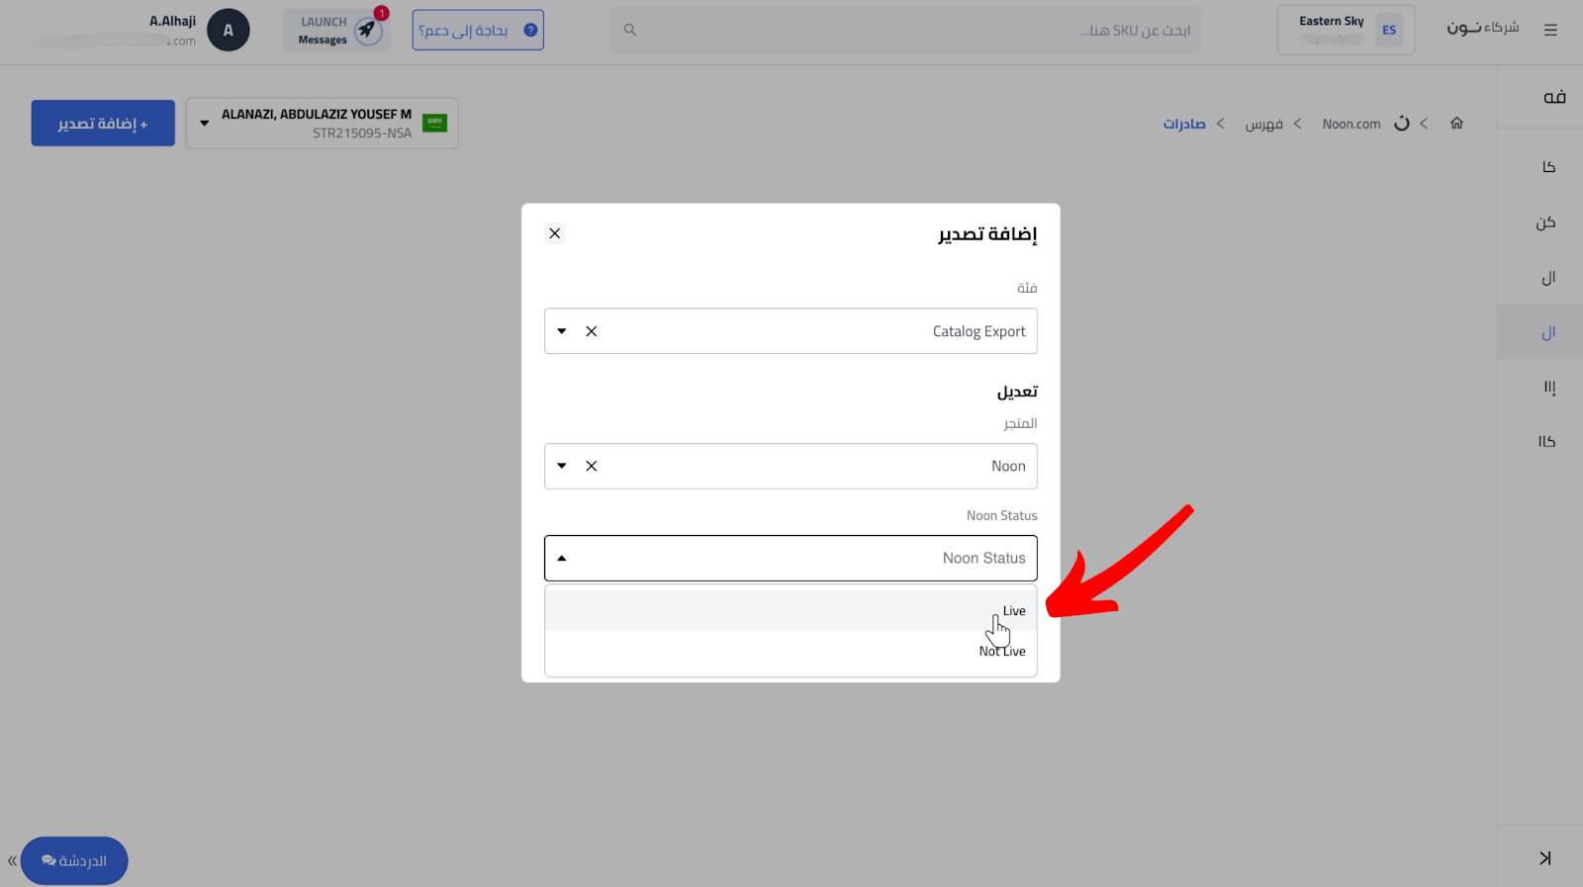The width and height of the screenshot is (1583, 887).
Task: Click the A user avatar
Action: pos(229,30)
